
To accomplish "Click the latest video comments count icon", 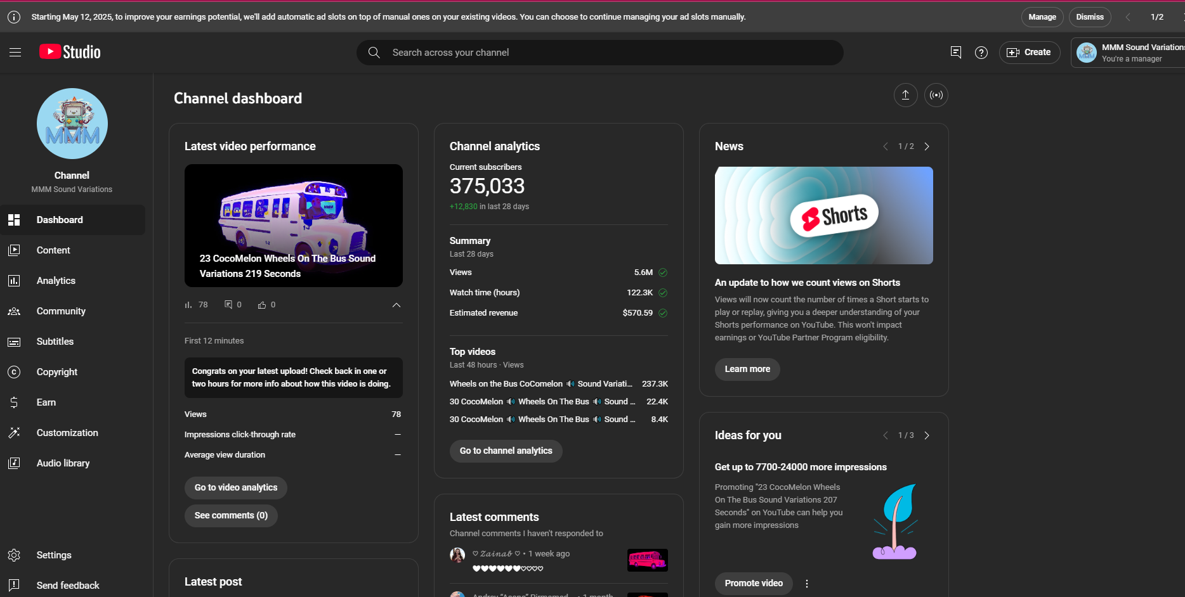I will pyautogui.click(x=228, y=305).
